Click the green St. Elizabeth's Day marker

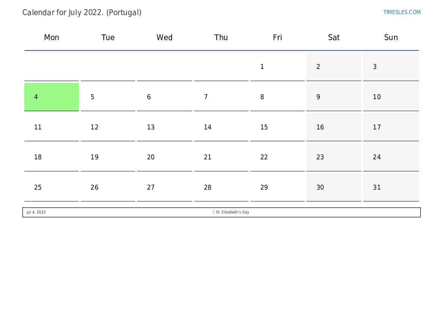[x=213, y=212]
